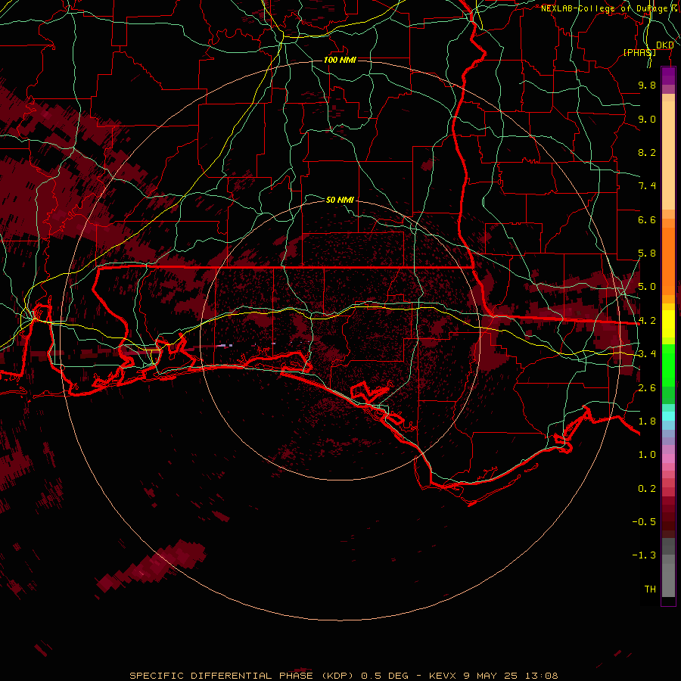This screenshot has width=681, height=681.
Task: Click the 9 MAY 25 date in caption
Action: tap(491, 676)
